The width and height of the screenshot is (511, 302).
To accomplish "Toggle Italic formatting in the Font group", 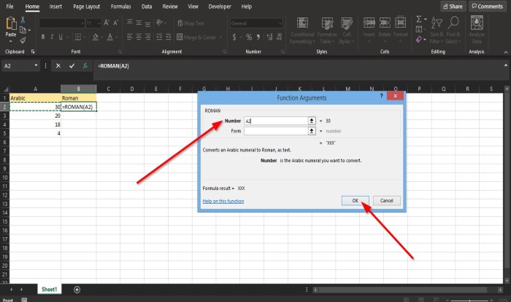I will pyautogui.click(x=52, y=37).
